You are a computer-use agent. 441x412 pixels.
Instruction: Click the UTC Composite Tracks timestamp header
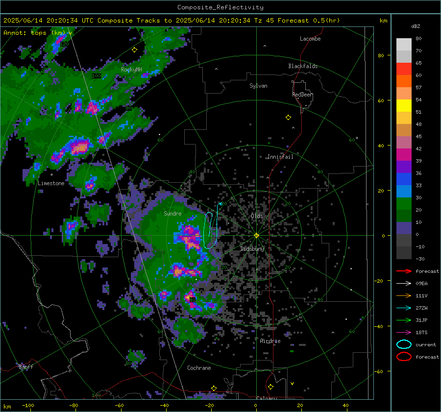[171, 21]
